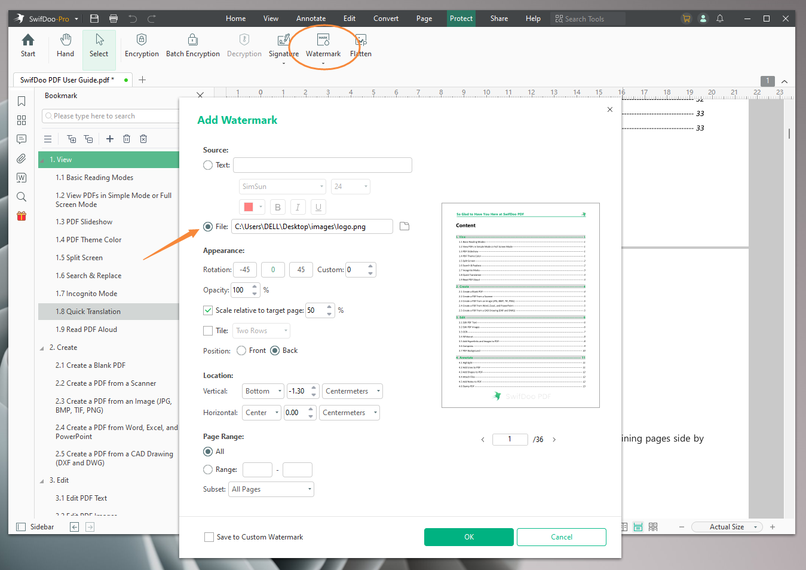This screenshot has height=570, width=806.
Task: Open the Share menu tab
Action: click(x=499, y=19)
